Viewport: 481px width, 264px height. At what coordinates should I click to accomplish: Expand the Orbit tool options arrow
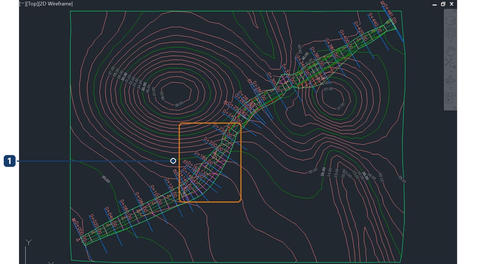coord(450,88)
